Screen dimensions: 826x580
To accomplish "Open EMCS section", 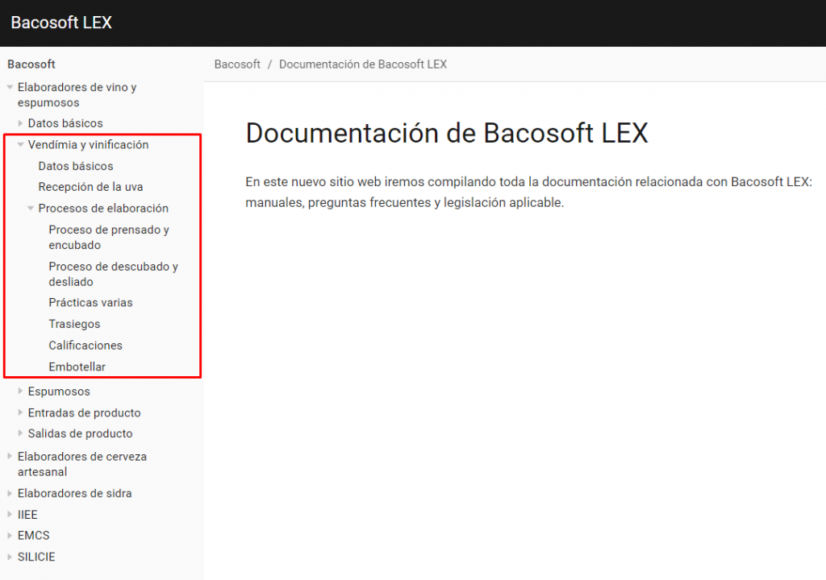I will point(33,536).
